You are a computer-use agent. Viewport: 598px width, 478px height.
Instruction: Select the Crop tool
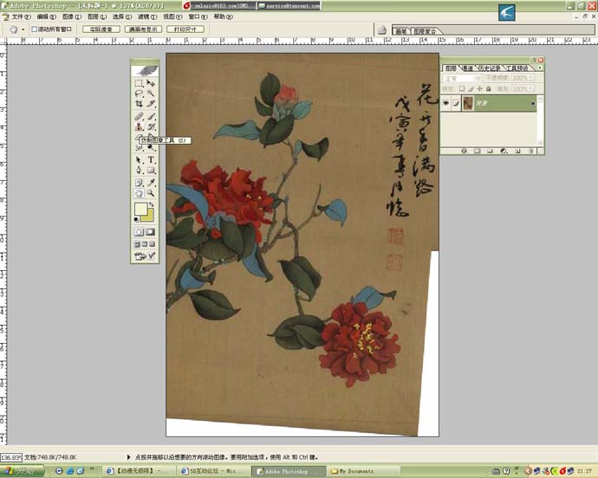click(x=139, y=104)
